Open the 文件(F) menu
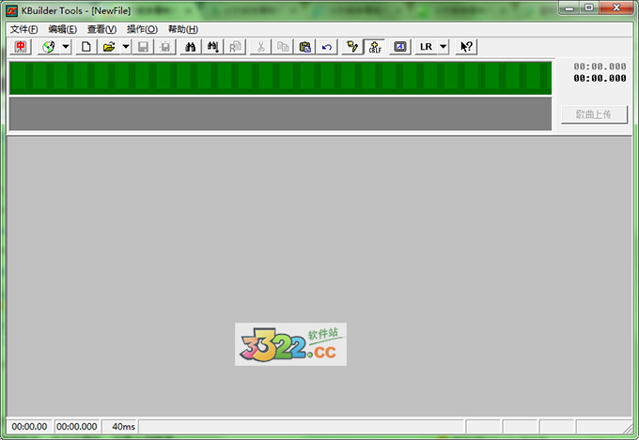Viewport: 639px width, 440px height. pyautogui.click(x=23, y=29)
